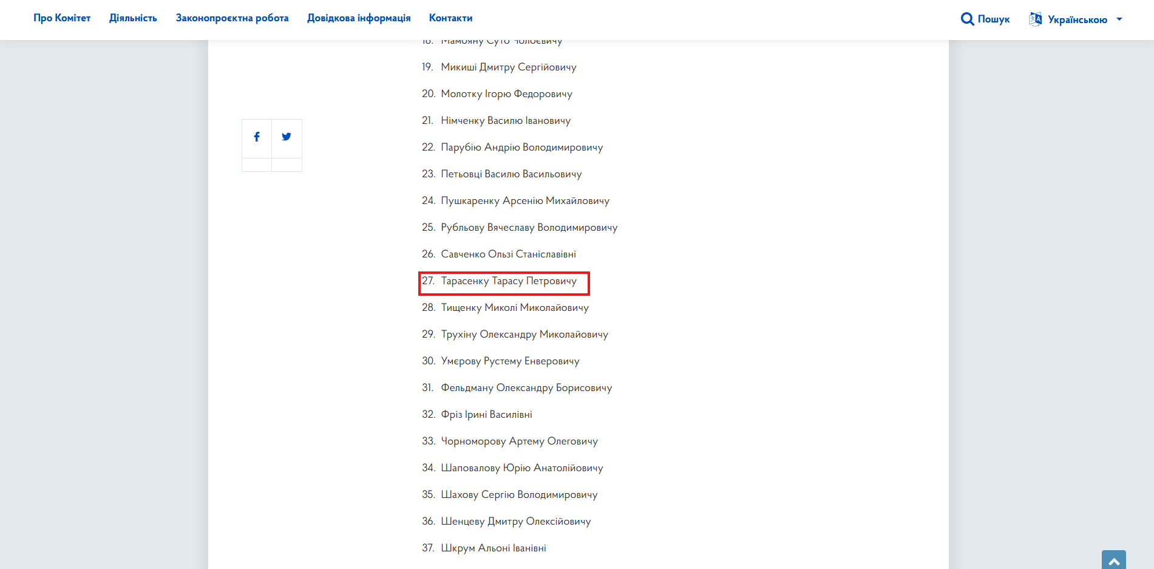This screenshot has width=1154, height=569.
Task: Select text 'Шахову Сергію Володимировичу'
Action: pyautogui.click(x=520, y=495)
